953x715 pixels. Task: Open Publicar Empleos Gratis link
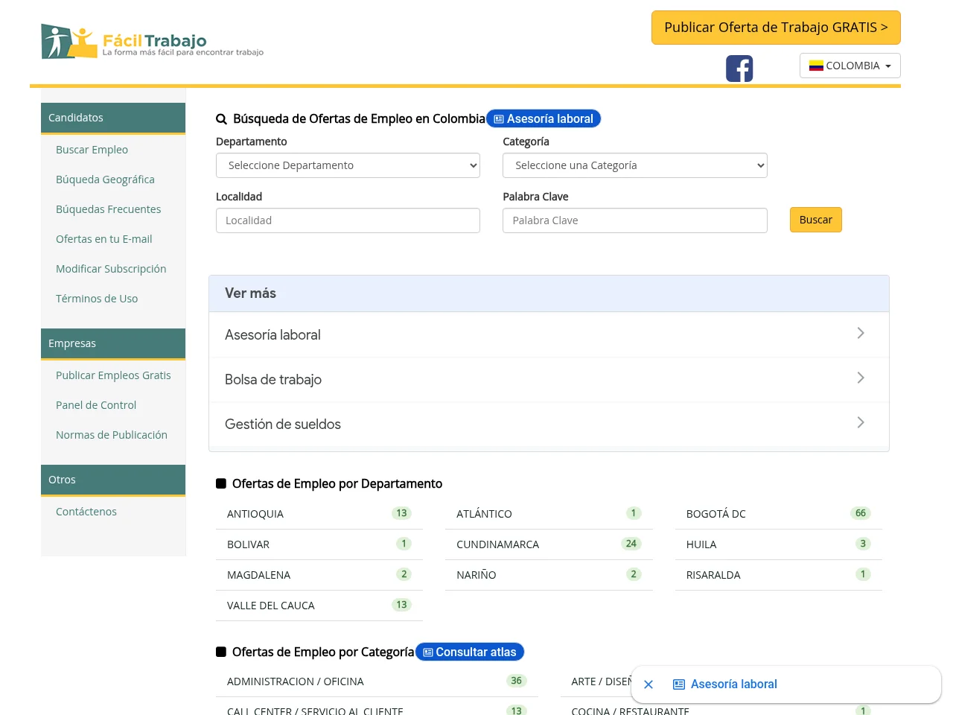point(113,375)
